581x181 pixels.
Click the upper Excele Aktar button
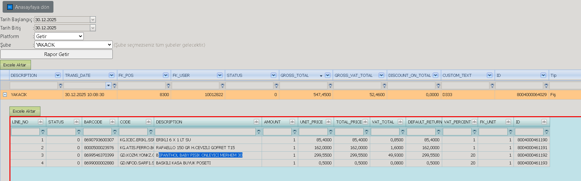[15, 65]
